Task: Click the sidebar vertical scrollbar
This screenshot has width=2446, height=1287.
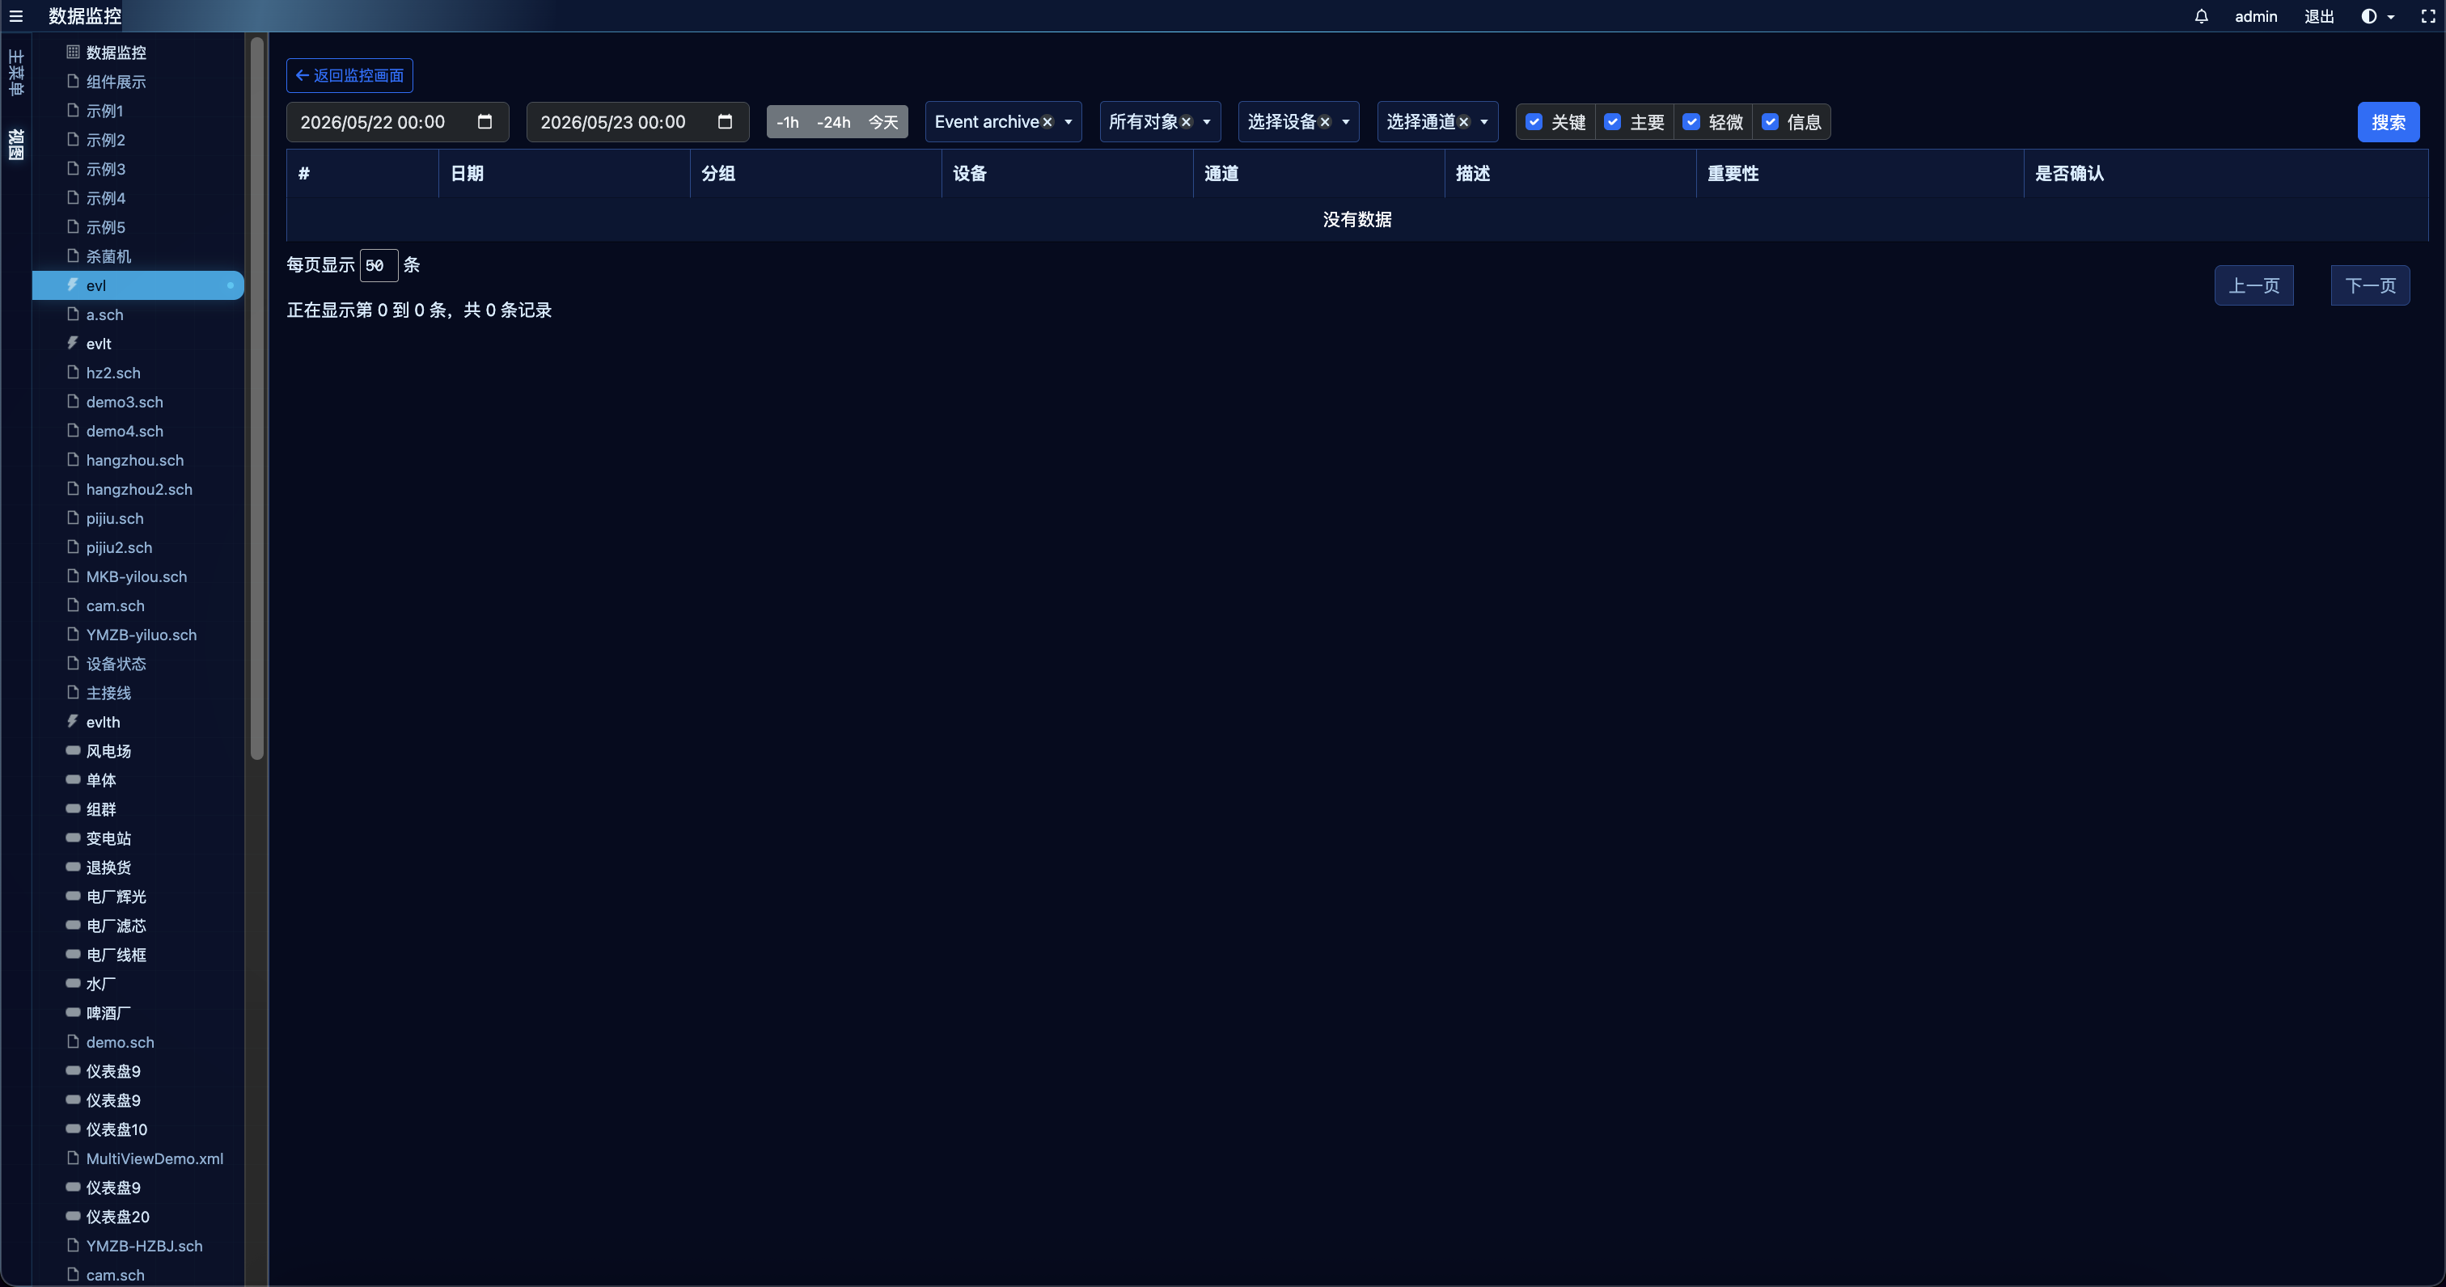Action: click(256, 399)
